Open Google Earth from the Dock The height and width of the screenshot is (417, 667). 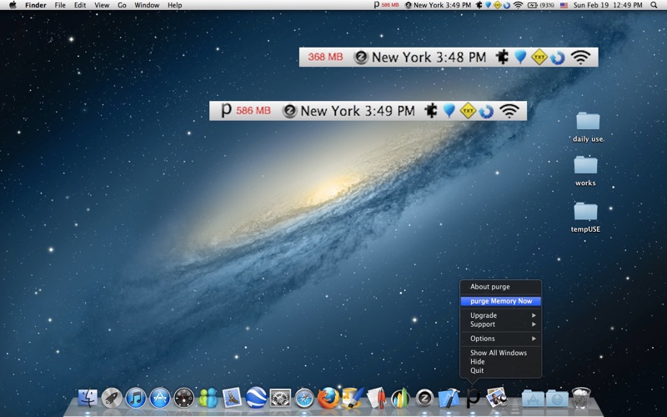pyautogui.click(x=256, y=399)
